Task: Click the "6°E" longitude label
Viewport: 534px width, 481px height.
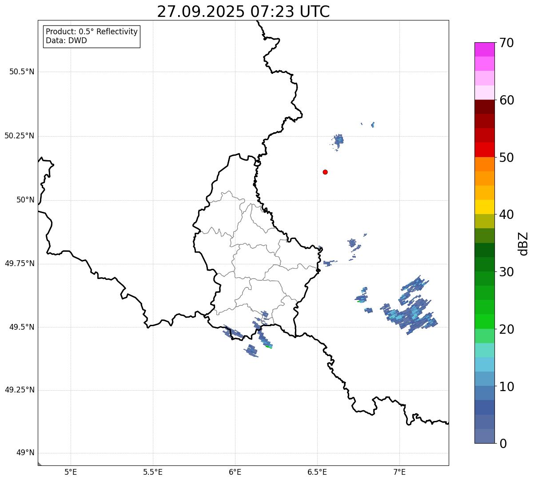Action: 235,472
